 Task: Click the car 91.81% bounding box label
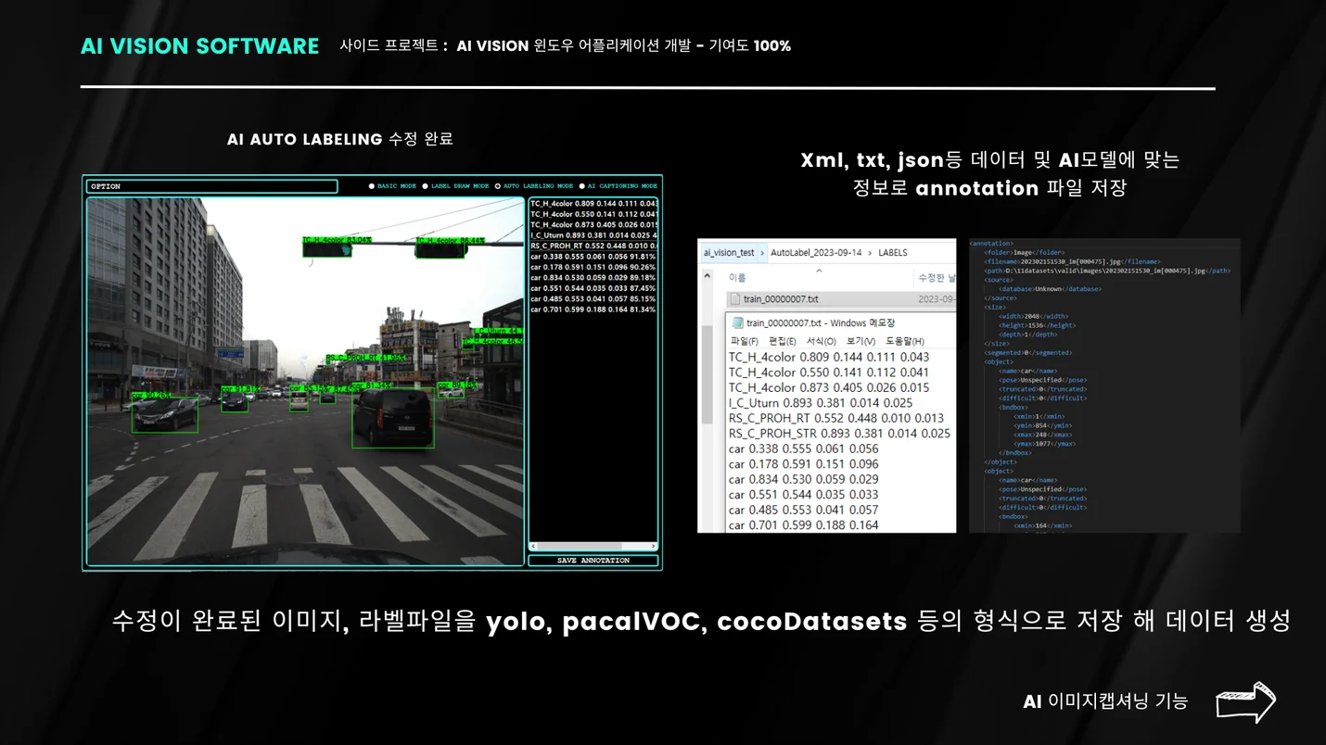240,389
